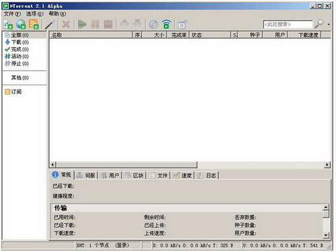Screen dimensions: 336x252
Task: Open the 选项(O) menu
Action: click(35, 14)
